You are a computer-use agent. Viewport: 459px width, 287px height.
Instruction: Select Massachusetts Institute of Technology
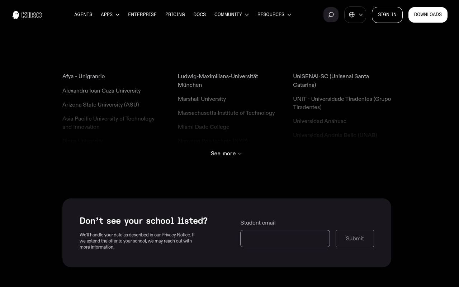(226, 113)
